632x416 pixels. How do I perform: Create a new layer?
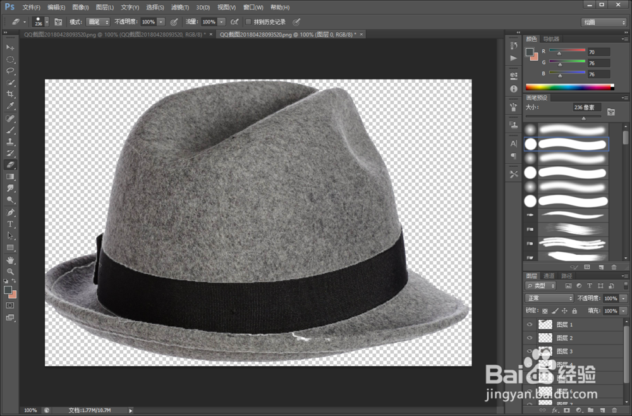pos(602,410)
